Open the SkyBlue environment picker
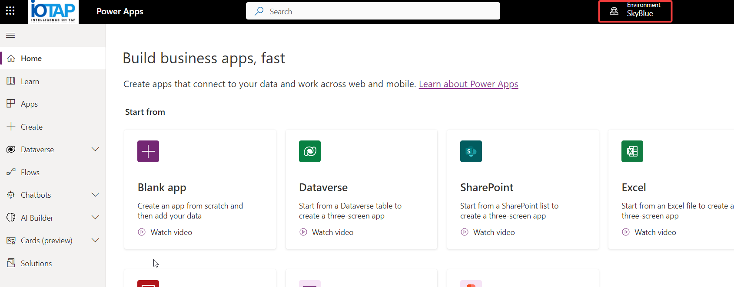The width and height of the screenshot is (734, 287). tap(635, 11)
